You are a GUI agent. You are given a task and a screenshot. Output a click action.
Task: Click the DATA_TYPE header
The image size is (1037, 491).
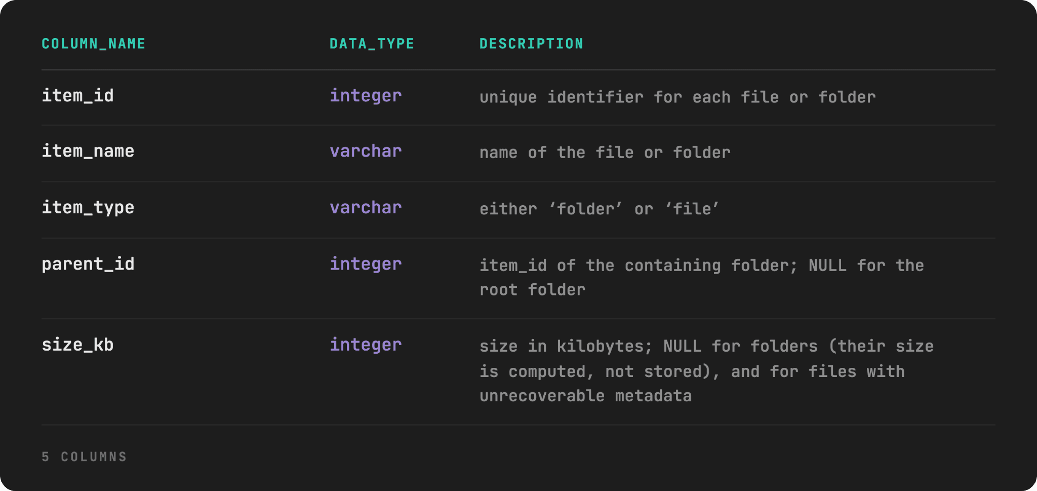[372, 44]
